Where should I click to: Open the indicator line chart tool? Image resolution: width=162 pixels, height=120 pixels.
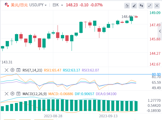127,6
